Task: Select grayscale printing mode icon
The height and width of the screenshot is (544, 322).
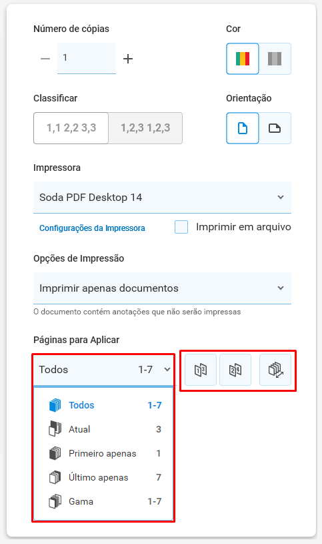Action: click(x=275, y=59)
